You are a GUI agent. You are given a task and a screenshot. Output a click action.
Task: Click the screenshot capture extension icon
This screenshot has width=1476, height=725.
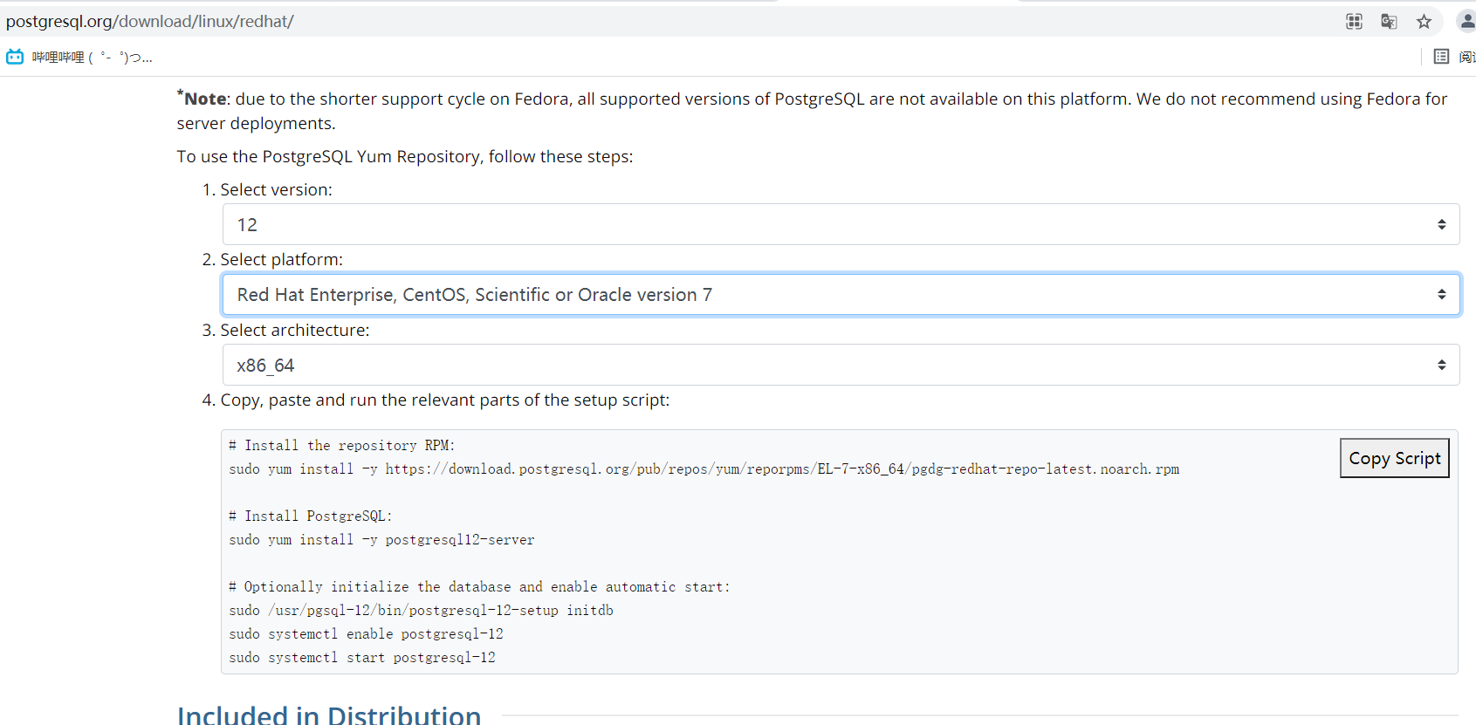(1354, 21)
